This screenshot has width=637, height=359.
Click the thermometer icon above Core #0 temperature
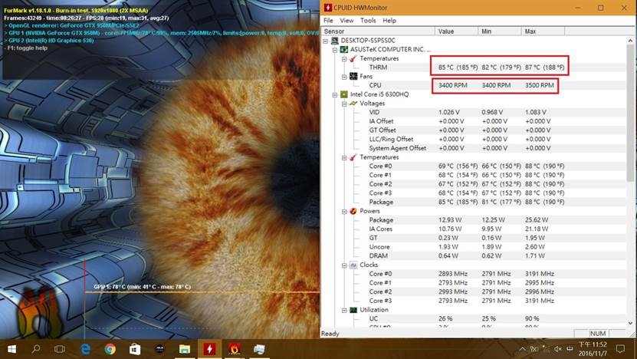click(x=353, y=157)
